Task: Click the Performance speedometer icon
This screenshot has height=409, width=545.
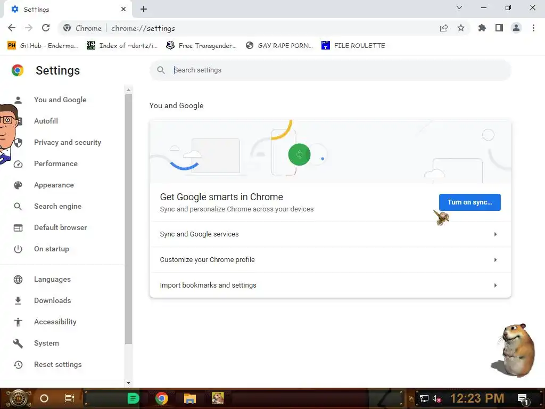Action: [18, 164]
